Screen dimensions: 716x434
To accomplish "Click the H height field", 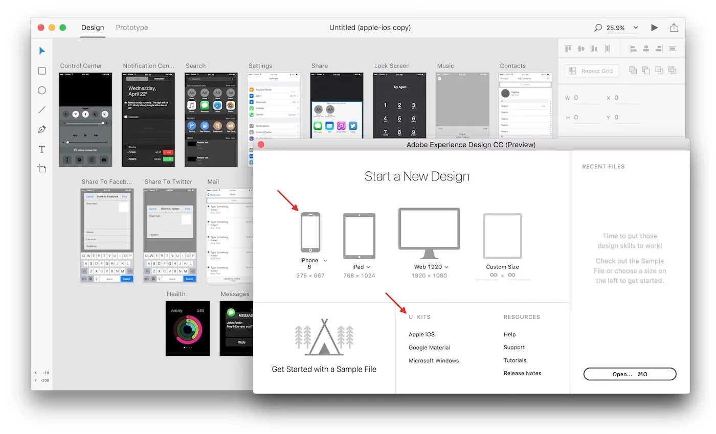I will pyautogui.click(x=587, y=118).
